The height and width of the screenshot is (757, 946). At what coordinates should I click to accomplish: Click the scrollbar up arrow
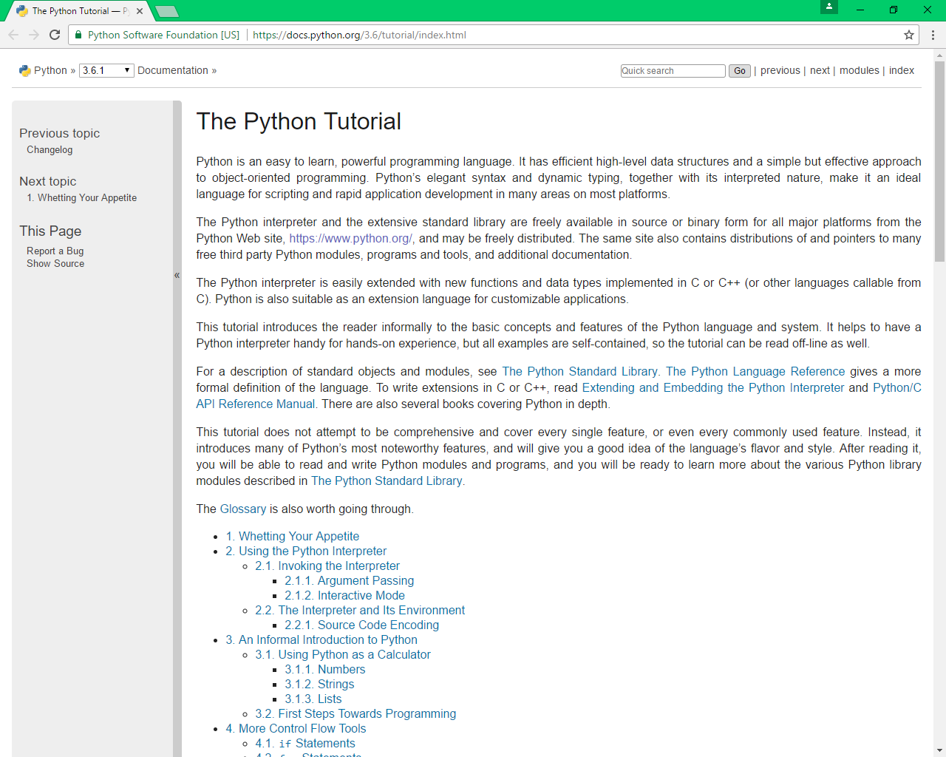coord(940,55)
